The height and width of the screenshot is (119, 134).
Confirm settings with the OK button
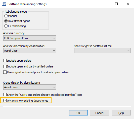coord(78,113)
